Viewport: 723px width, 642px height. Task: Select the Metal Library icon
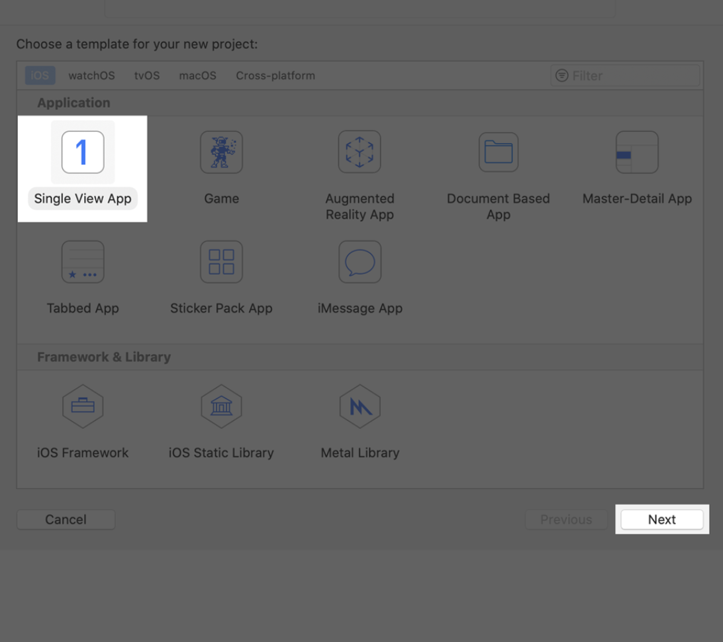[360, 406]
